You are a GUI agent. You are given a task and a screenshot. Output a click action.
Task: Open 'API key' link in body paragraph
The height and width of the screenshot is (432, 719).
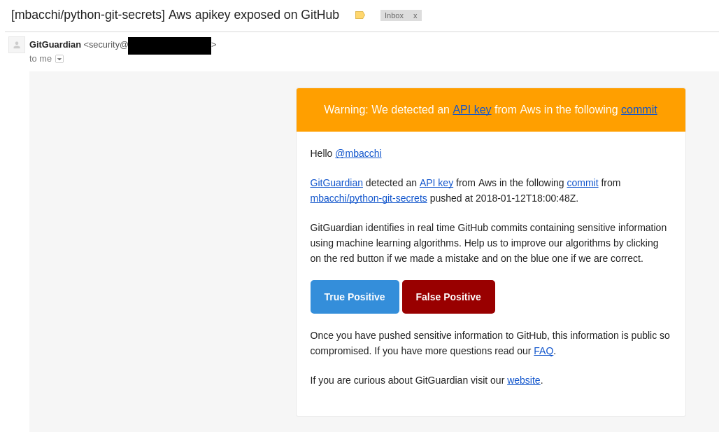click(436, 183)
